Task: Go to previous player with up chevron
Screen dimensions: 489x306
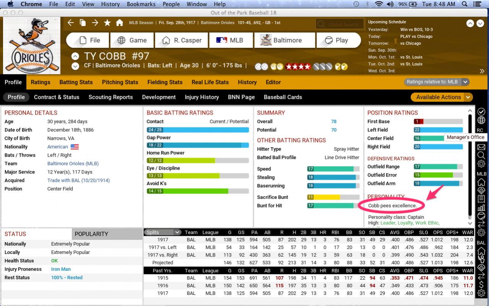Action: [x=76, y=56]
